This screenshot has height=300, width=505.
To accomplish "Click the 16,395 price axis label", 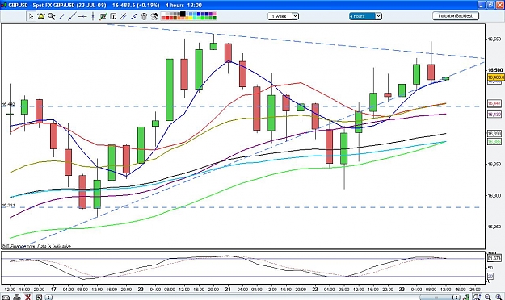I will tap(494, 133).
